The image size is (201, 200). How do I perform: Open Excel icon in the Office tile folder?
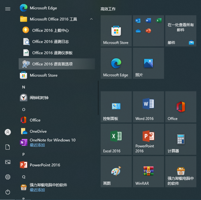point(159,21)
